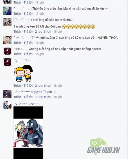Click the tagged name Nguyen Thanh

click(x=41, y=92)
